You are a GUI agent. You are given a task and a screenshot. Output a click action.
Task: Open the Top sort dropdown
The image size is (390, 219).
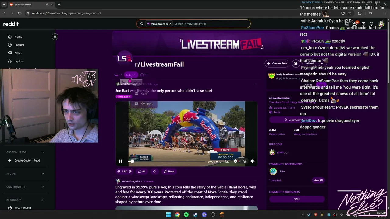tap(118, 75)
